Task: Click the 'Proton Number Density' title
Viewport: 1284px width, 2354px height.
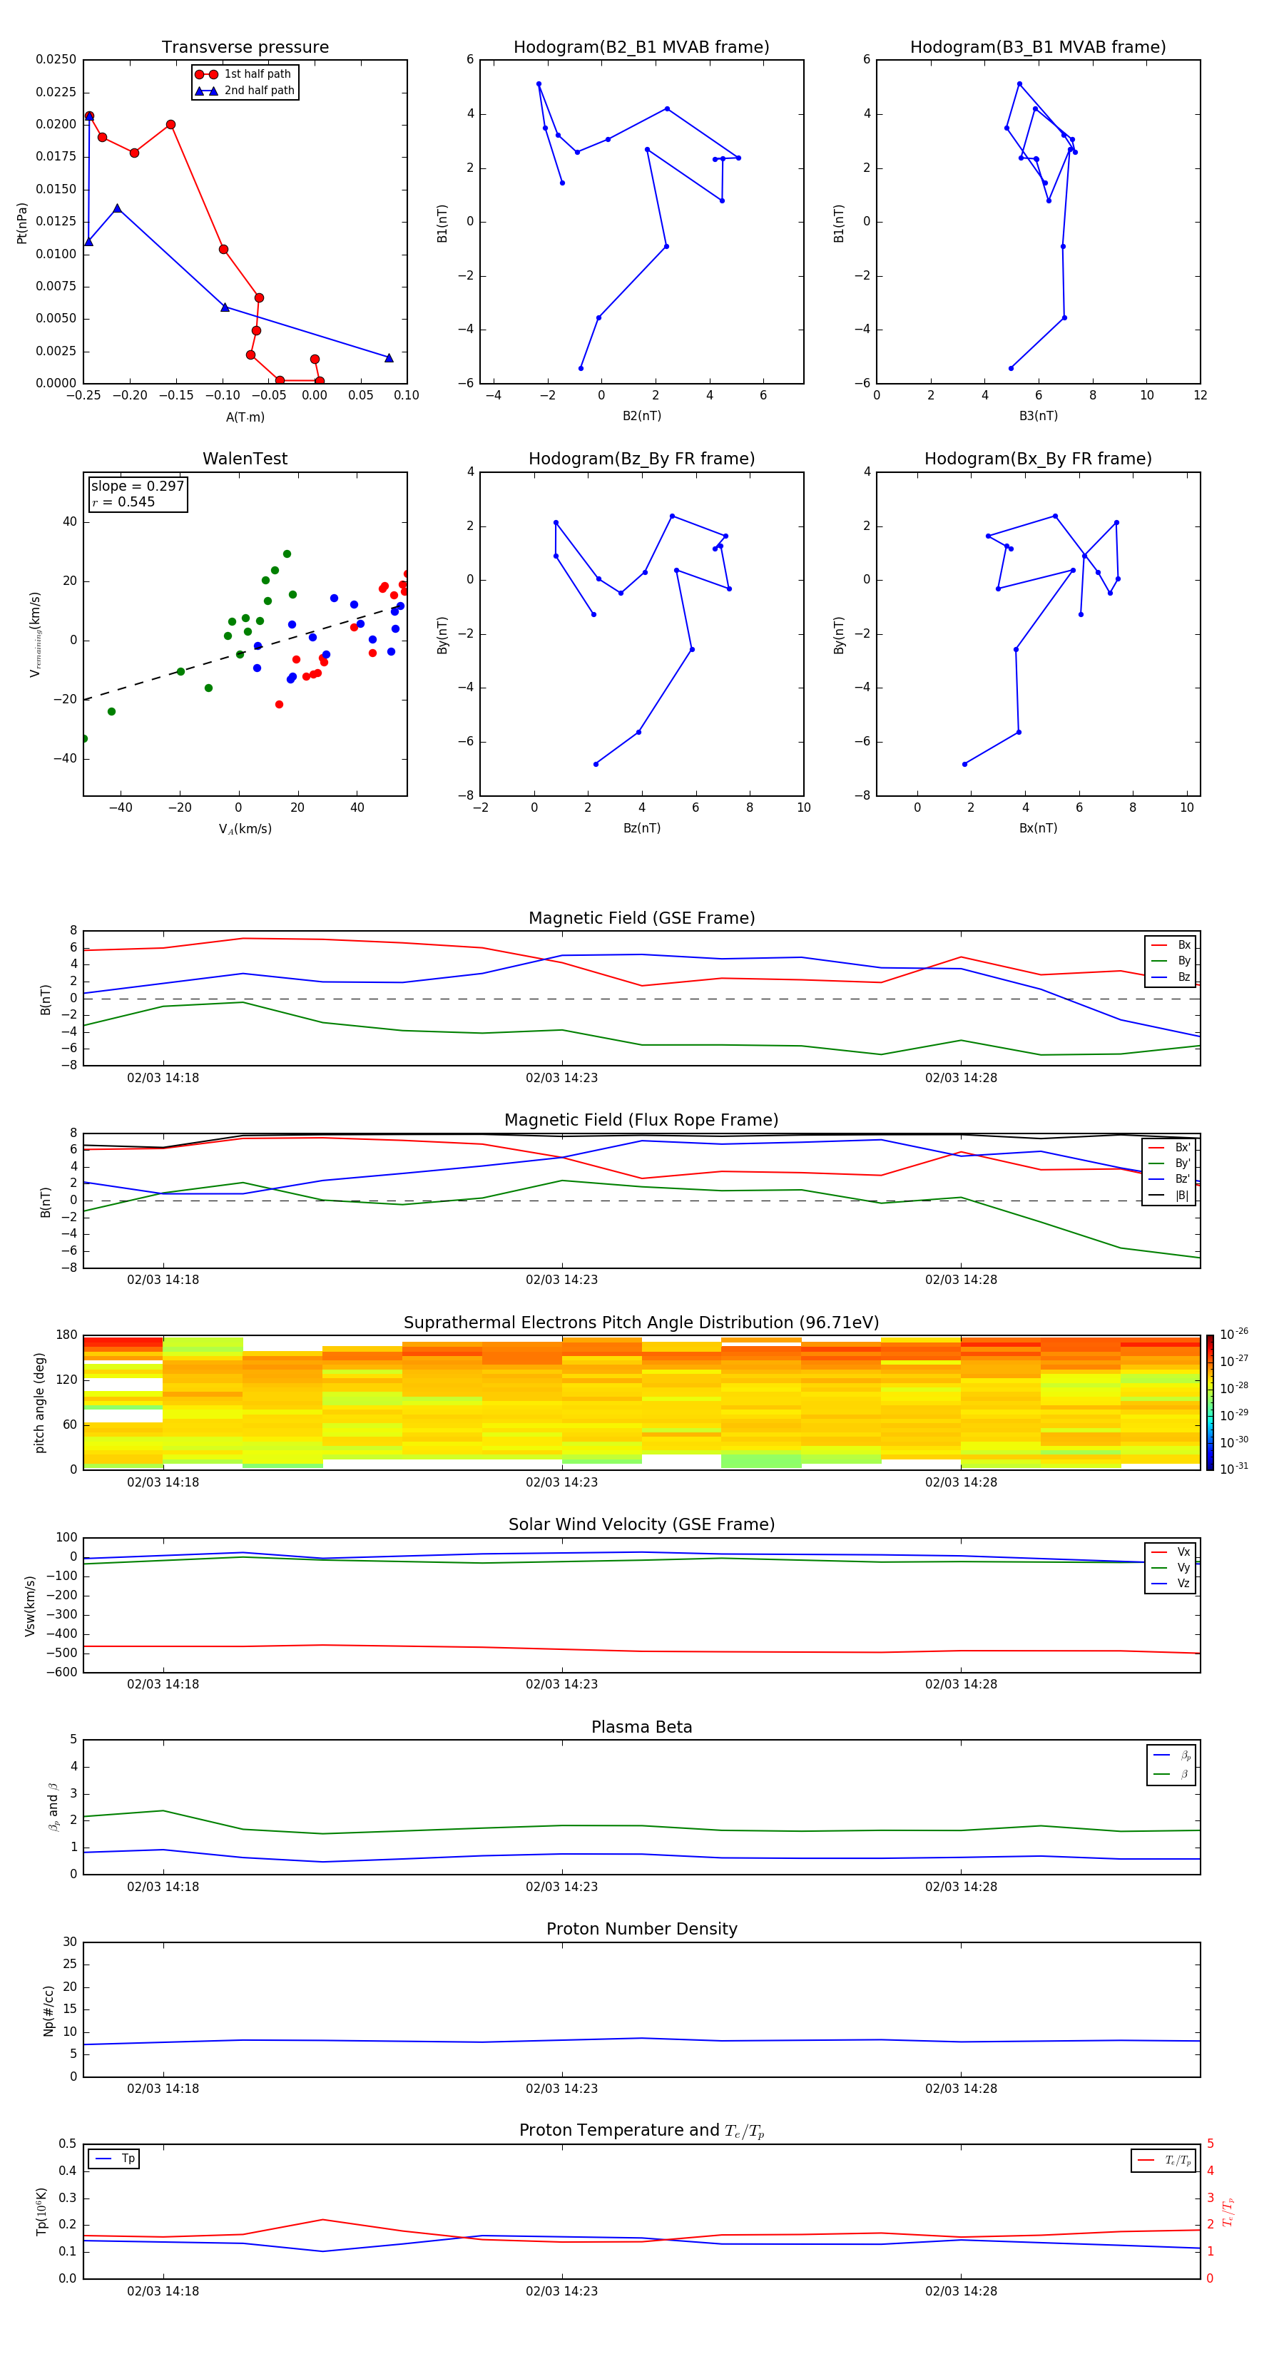Action: [641, 1929]
